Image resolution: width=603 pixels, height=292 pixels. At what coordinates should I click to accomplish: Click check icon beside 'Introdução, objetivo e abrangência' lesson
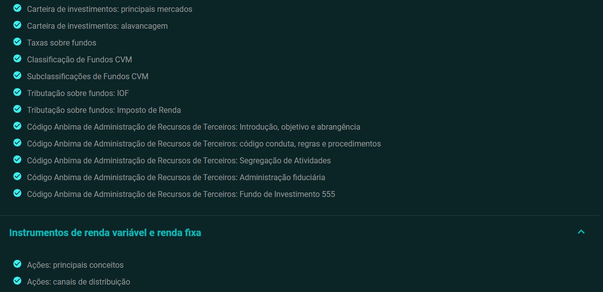point(17,126)
